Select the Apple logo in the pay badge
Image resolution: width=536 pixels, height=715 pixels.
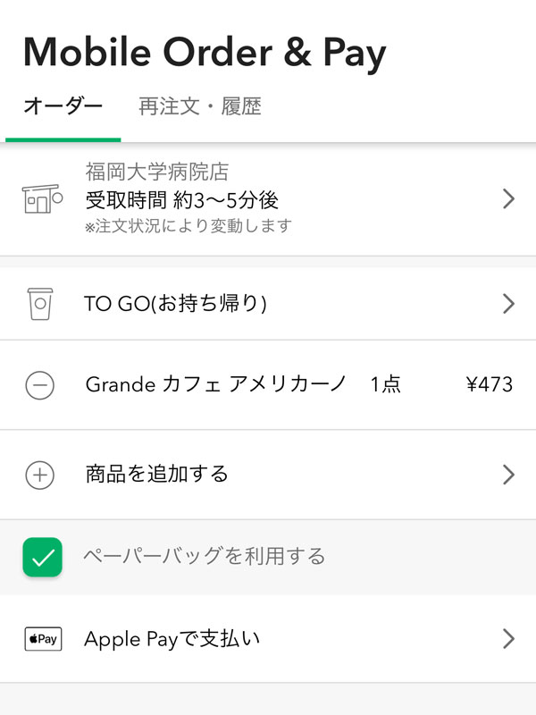pos(32,638)
